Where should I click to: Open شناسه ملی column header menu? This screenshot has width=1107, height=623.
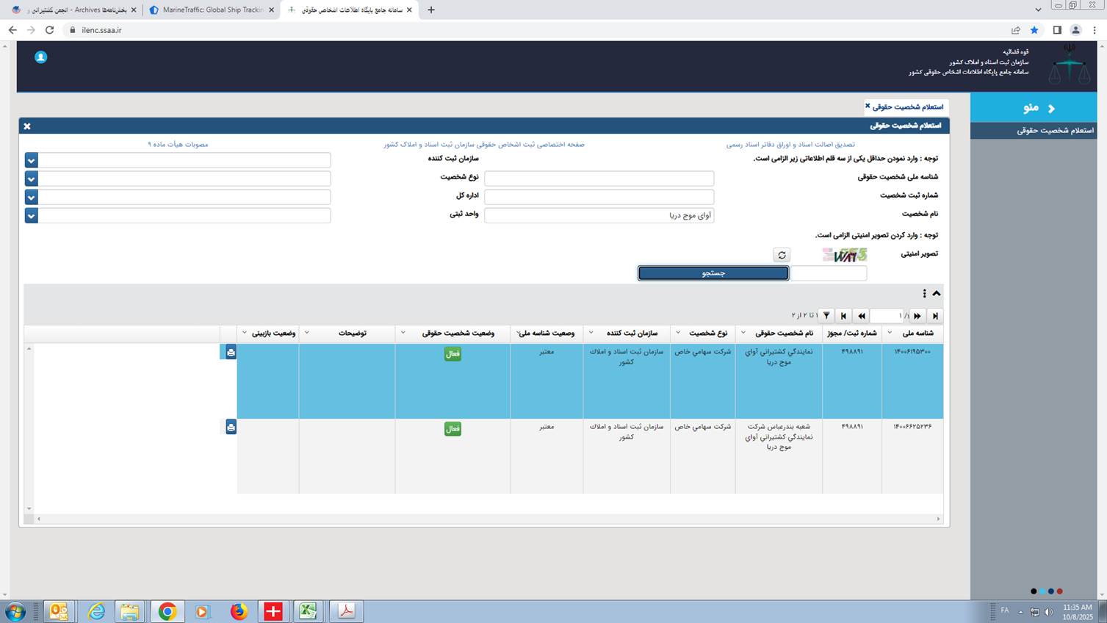click(890, 333)
